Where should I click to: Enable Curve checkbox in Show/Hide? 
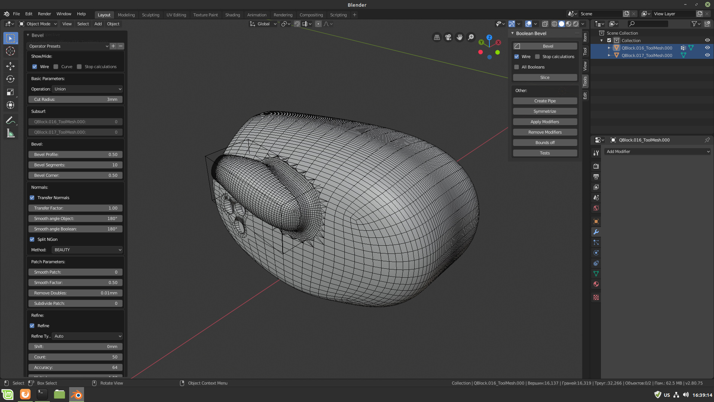coord(56,67)
